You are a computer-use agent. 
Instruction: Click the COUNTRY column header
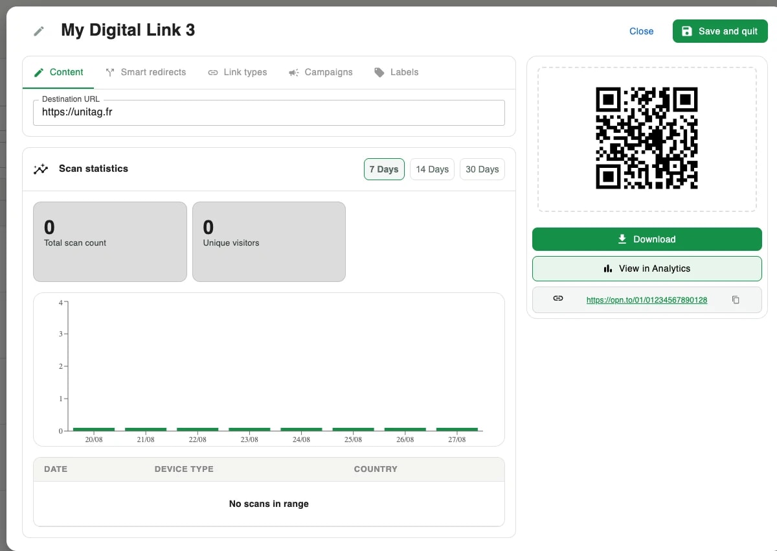tap(376, 469)
